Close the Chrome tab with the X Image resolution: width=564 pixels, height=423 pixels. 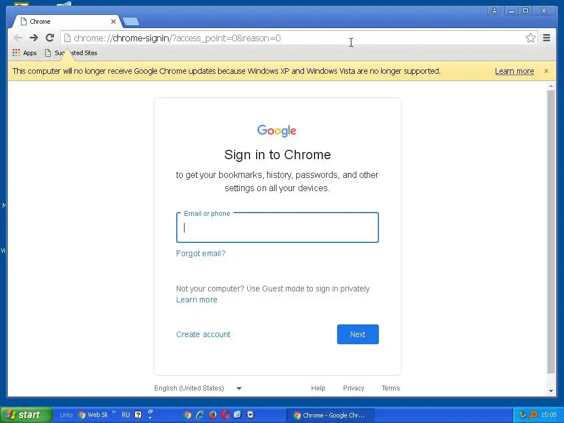[x=113, y=21]
